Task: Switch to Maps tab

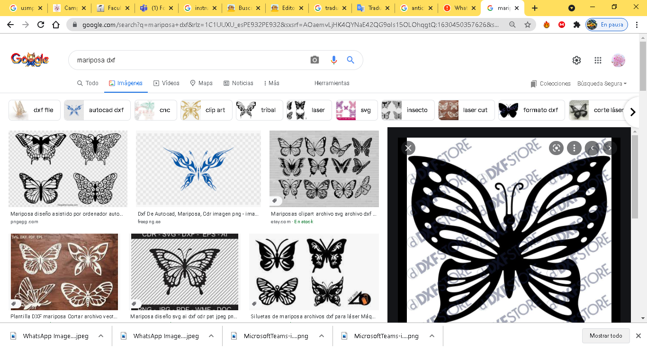Action: (x=201, y=83)
